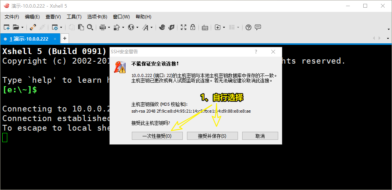Expand the New tab group dropdown arrow

coord(224,28)
